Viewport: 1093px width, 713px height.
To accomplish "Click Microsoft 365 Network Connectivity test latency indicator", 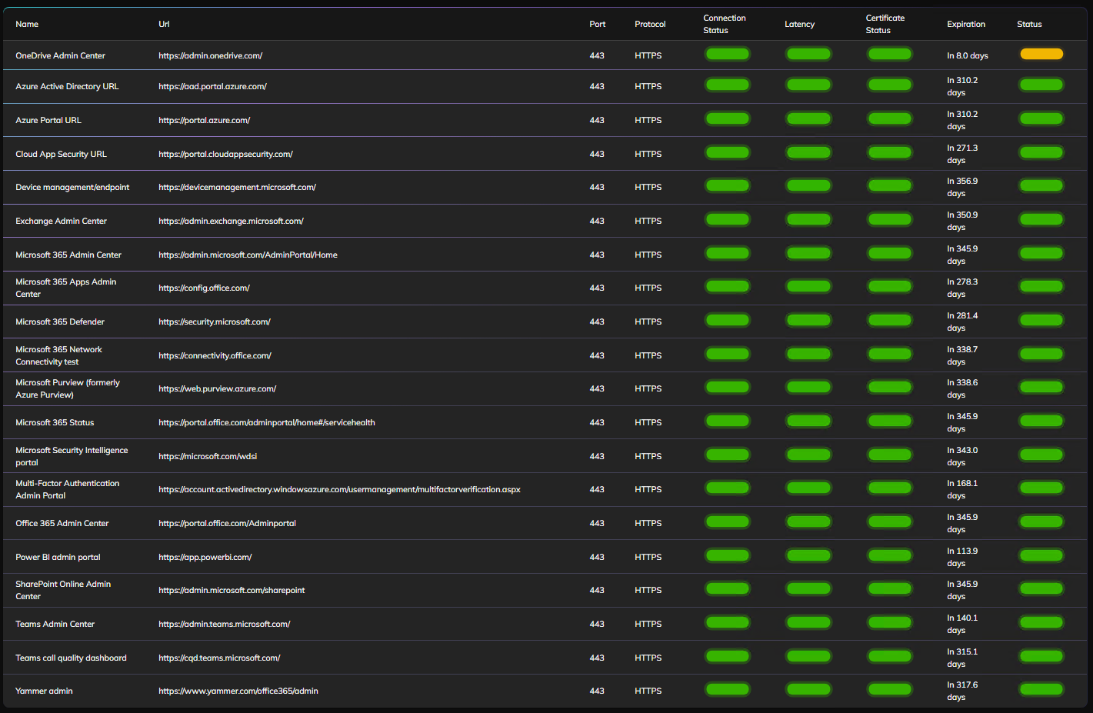I will coord(808,354).
